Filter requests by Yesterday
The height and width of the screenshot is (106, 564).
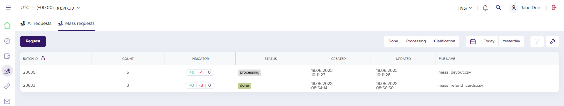click(511, 41)
